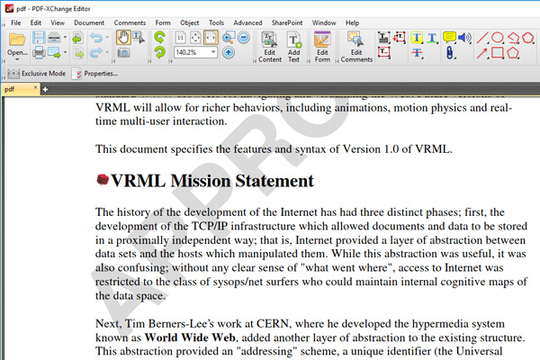Screen dimensions: 540x360
Task: Open the Edit menu
Action: point(35,22)
